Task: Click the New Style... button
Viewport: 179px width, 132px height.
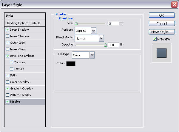Action: 162,32
